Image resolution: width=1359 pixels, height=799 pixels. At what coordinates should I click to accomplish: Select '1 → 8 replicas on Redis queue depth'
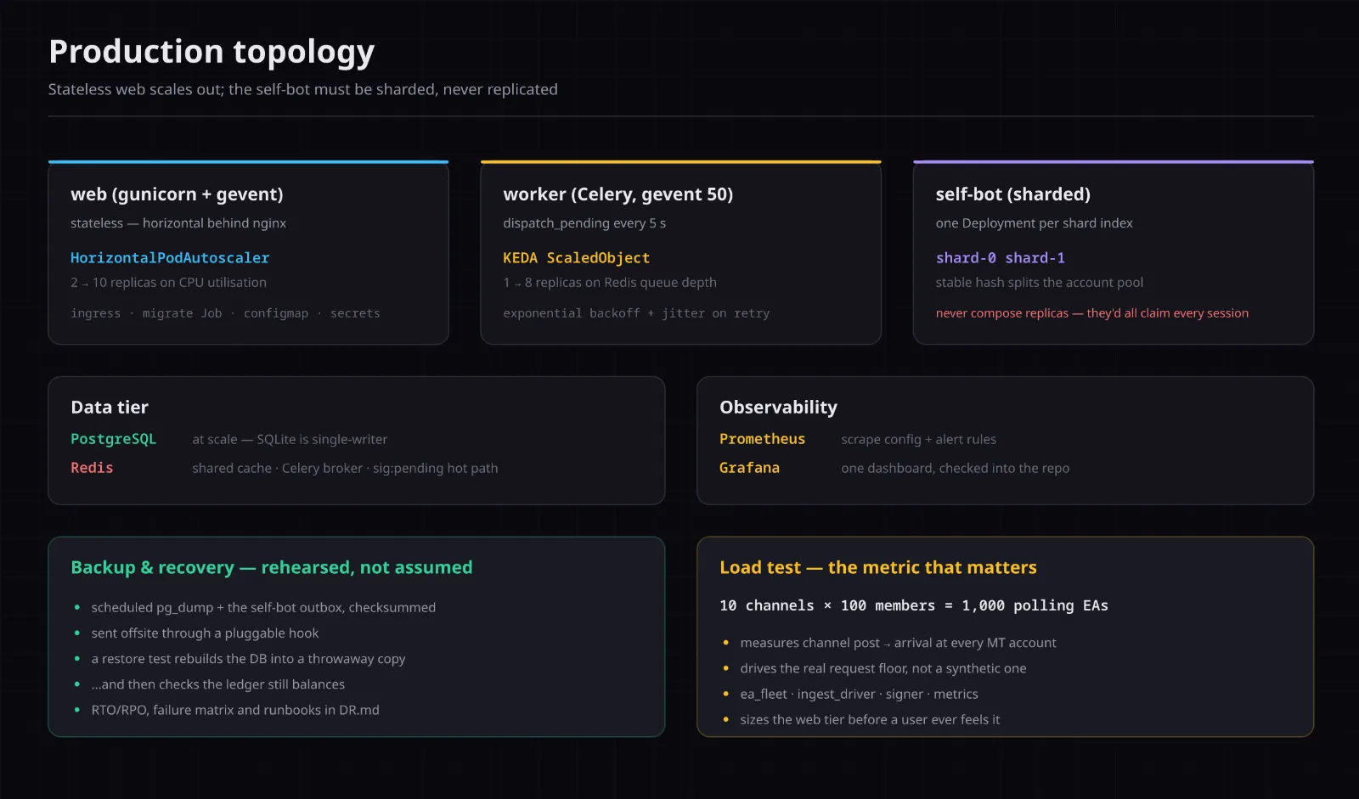click(x=610, y=283)
